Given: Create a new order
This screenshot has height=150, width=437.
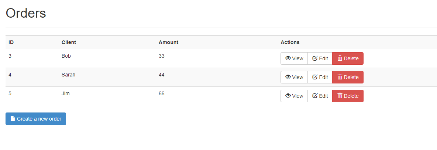Looking at the screenshot, I should pyautogui.click(x=36, y=119).
